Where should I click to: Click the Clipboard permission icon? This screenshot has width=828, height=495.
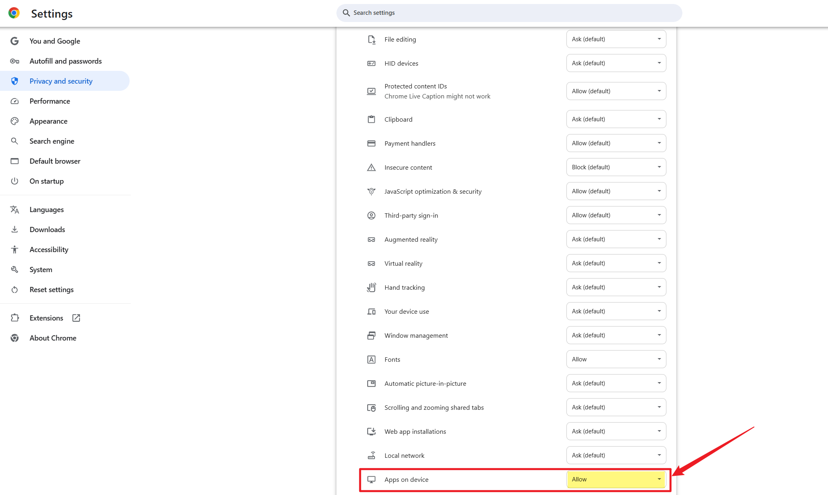tap(371, 119)
